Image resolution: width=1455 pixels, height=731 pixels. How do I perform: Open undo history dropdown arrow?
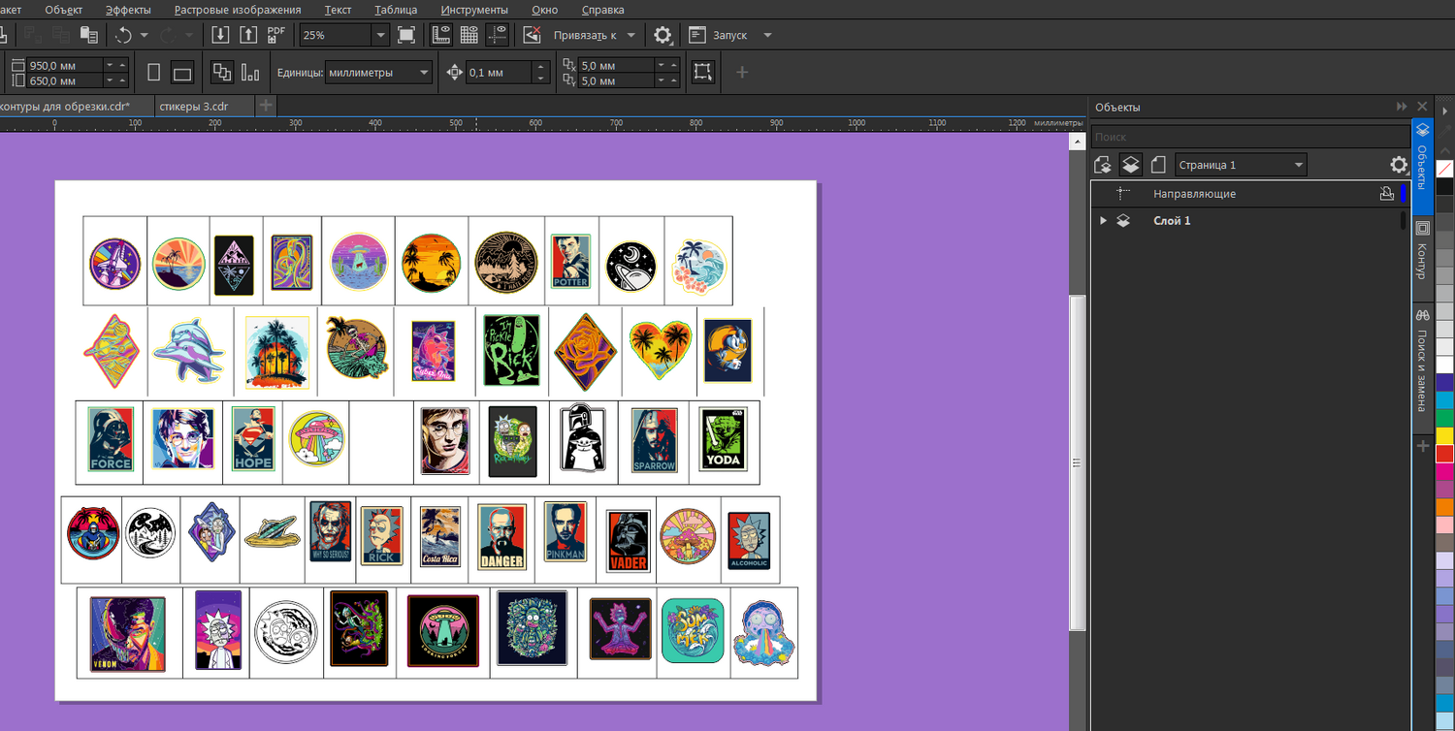pyautogui.click(x=145, y=35)
